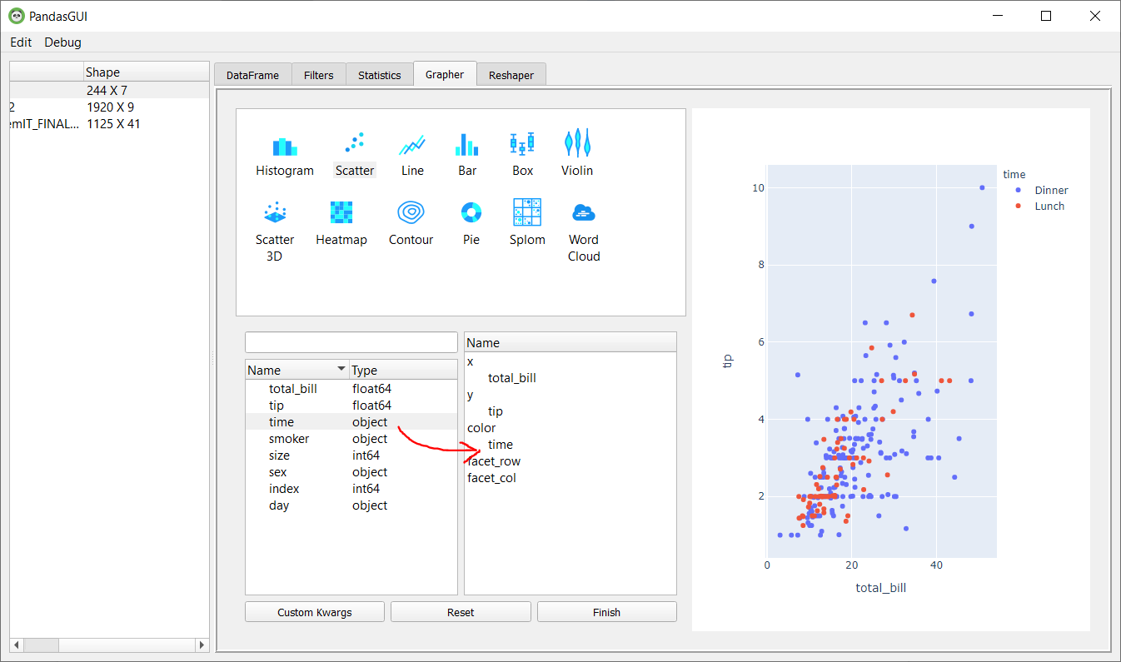Image resolution: width=1121 pixels, height=662 pixels.
Task: Choose the Line chart icon
Action: click(x=412, y=150)
